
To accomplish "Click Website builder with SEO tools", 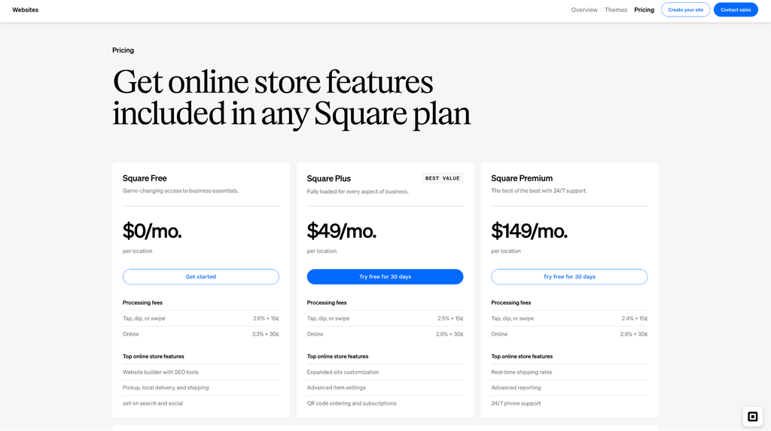I will point(160,372).
